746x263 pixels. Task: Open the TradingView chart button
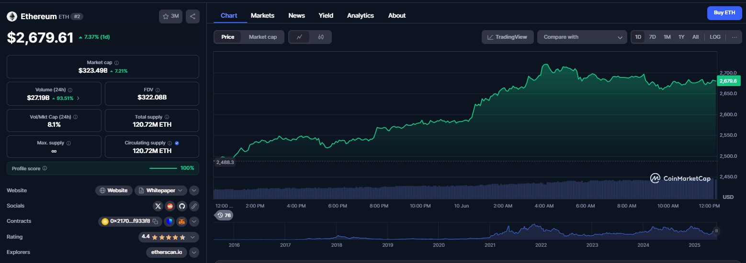coord(508,37)
